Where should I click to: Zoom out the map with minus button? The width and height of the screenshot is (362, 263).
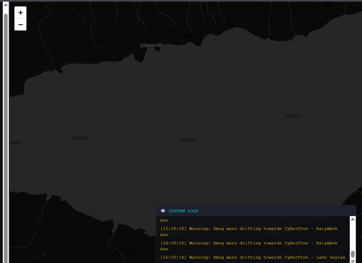click(20, 24)
